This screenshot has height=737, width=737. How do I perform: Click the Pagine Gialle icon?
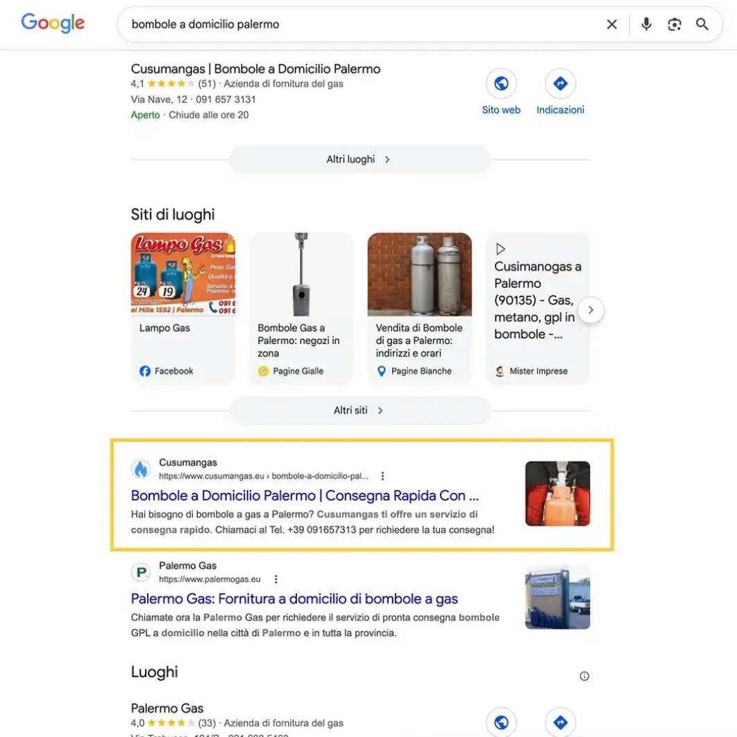click(262, 371)
